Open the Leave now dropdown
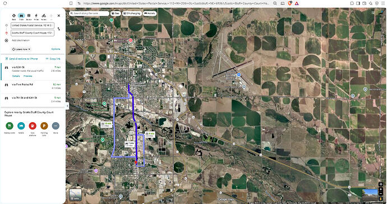This screenshot has width=387, height=204. click(21, 49)
